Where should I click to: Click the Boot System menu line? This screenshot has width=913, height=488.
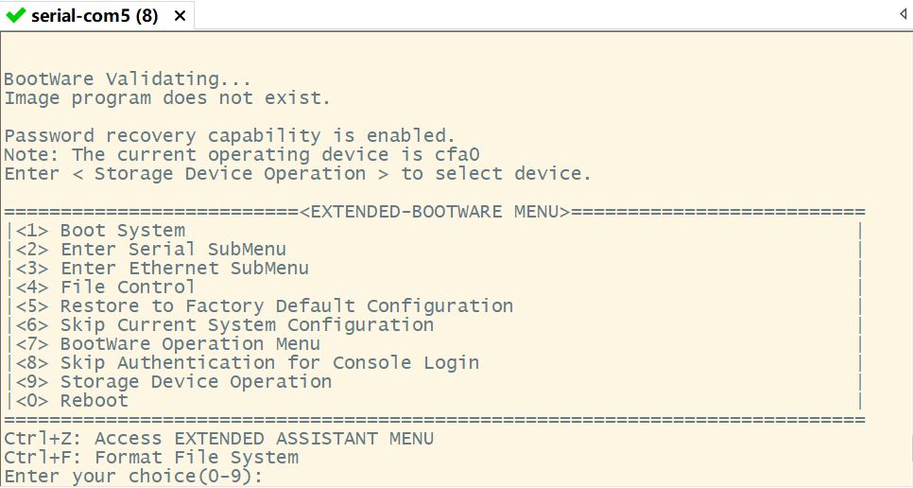pyautogui.click(x=122, y=230)
